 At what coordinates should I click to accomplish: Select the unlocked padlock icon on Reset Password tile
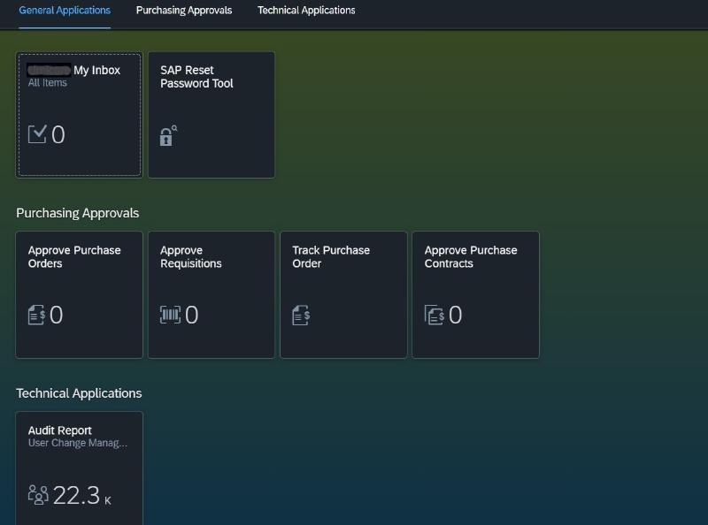click(167, 137)
